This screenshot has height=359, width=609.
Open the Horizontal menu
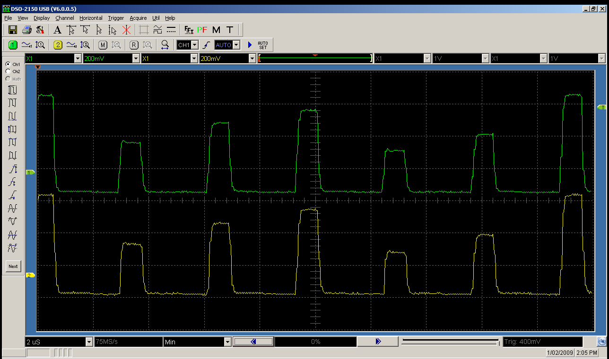click(91, 18)
